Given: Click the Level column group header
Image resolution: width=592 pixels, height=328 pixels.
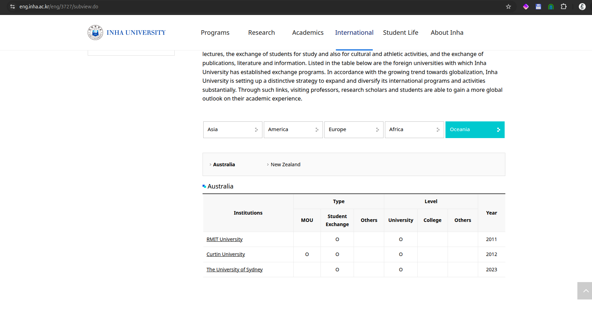Looking at the screenshot, I should [x=431, y=201].
